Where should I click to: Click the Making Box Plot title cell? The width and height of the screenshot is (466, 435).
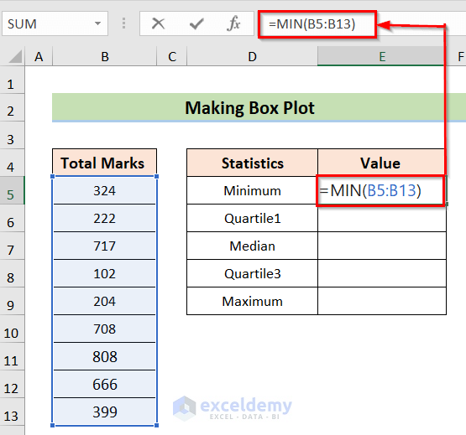pyautogui.click(x=259, y=108)
